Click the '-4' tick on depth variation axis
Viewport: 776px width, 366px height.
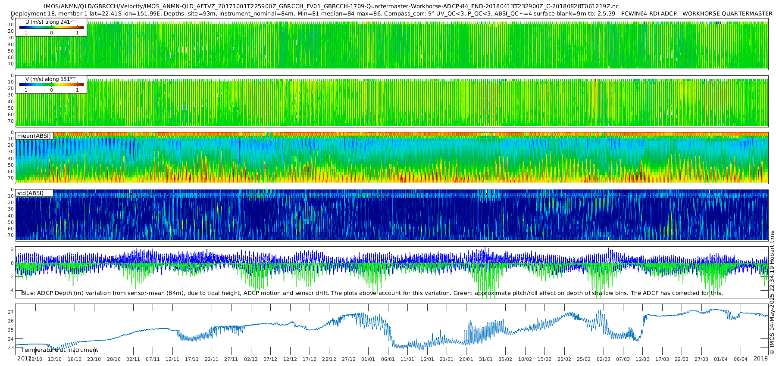11,290
